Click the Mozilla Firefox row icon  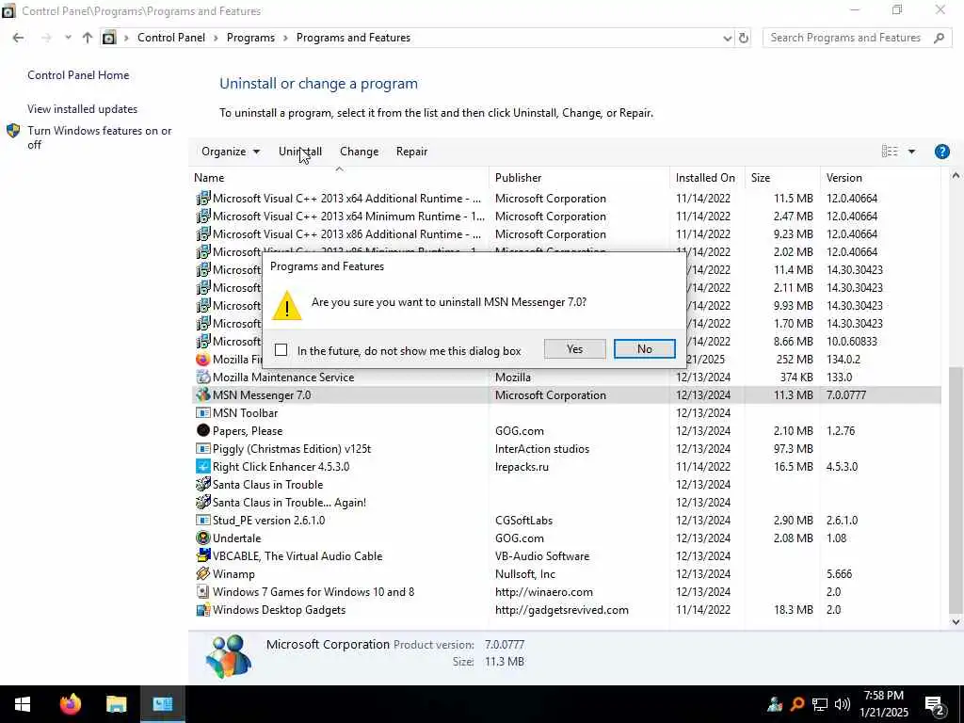[203, 359]
